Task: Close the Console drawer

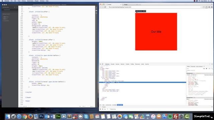Action: click(212, 107)
